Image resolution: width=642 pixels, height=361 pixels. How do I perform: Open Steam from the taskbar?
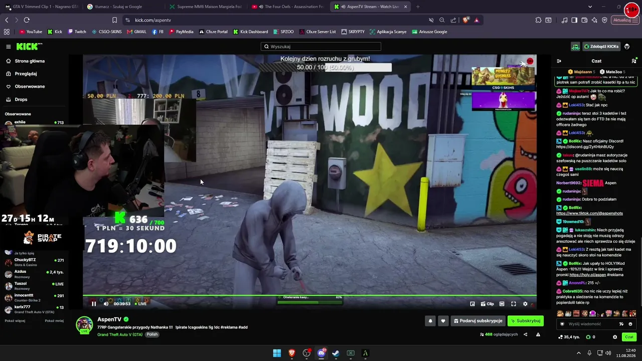click(x=336, y=353)
